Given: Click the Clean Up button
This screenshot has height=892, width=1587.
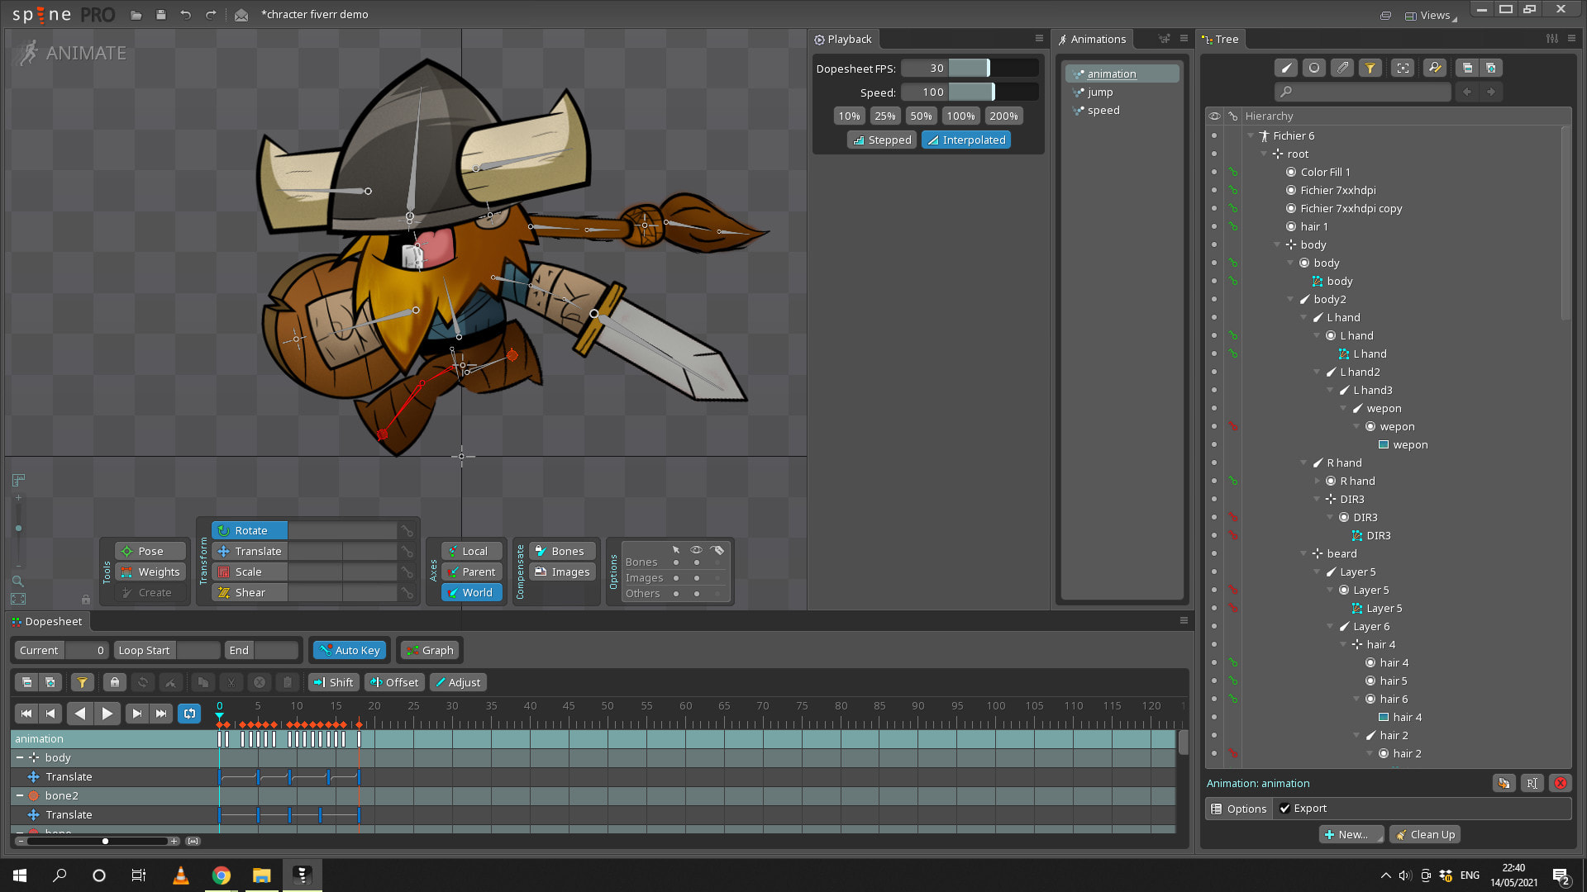Looking at the screenshot, I should click(1425, 834).
